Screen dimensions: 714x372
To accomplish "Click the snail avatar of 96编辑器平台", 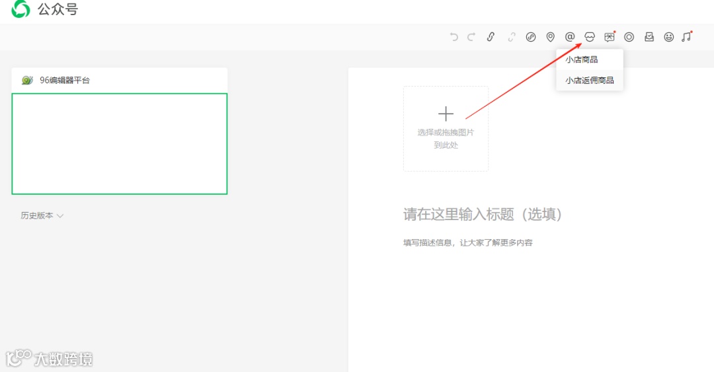I will click(27, 80).
